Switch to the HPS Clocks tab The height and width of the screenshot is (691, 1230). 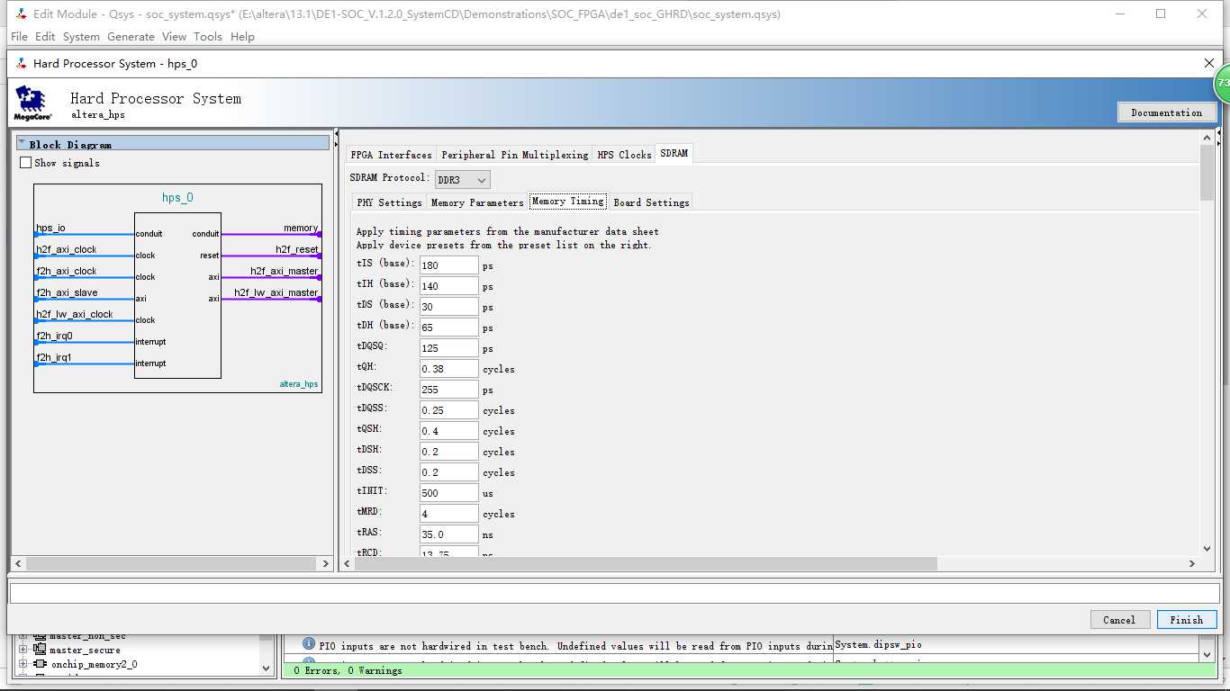(x=624, y=155)
